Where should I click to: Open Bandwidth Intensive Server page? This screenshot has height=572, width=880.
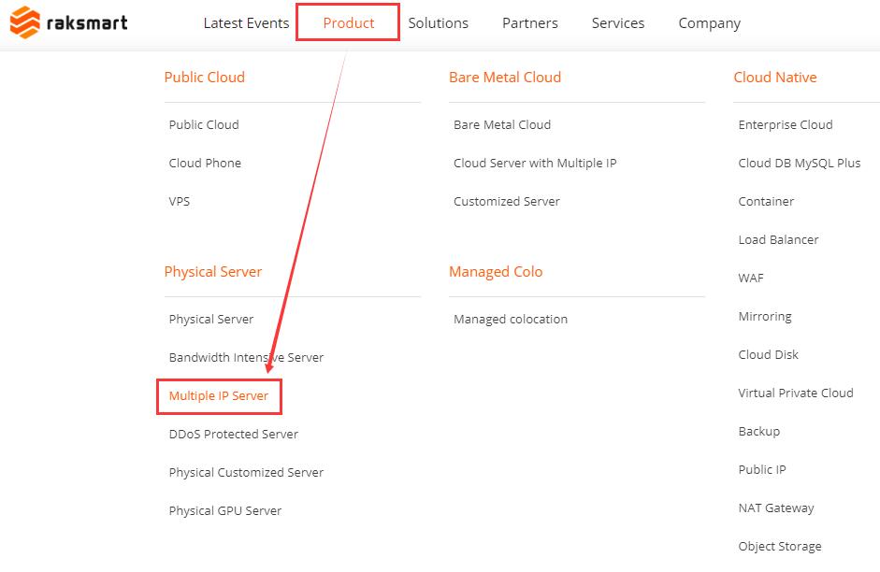point(246,357)
